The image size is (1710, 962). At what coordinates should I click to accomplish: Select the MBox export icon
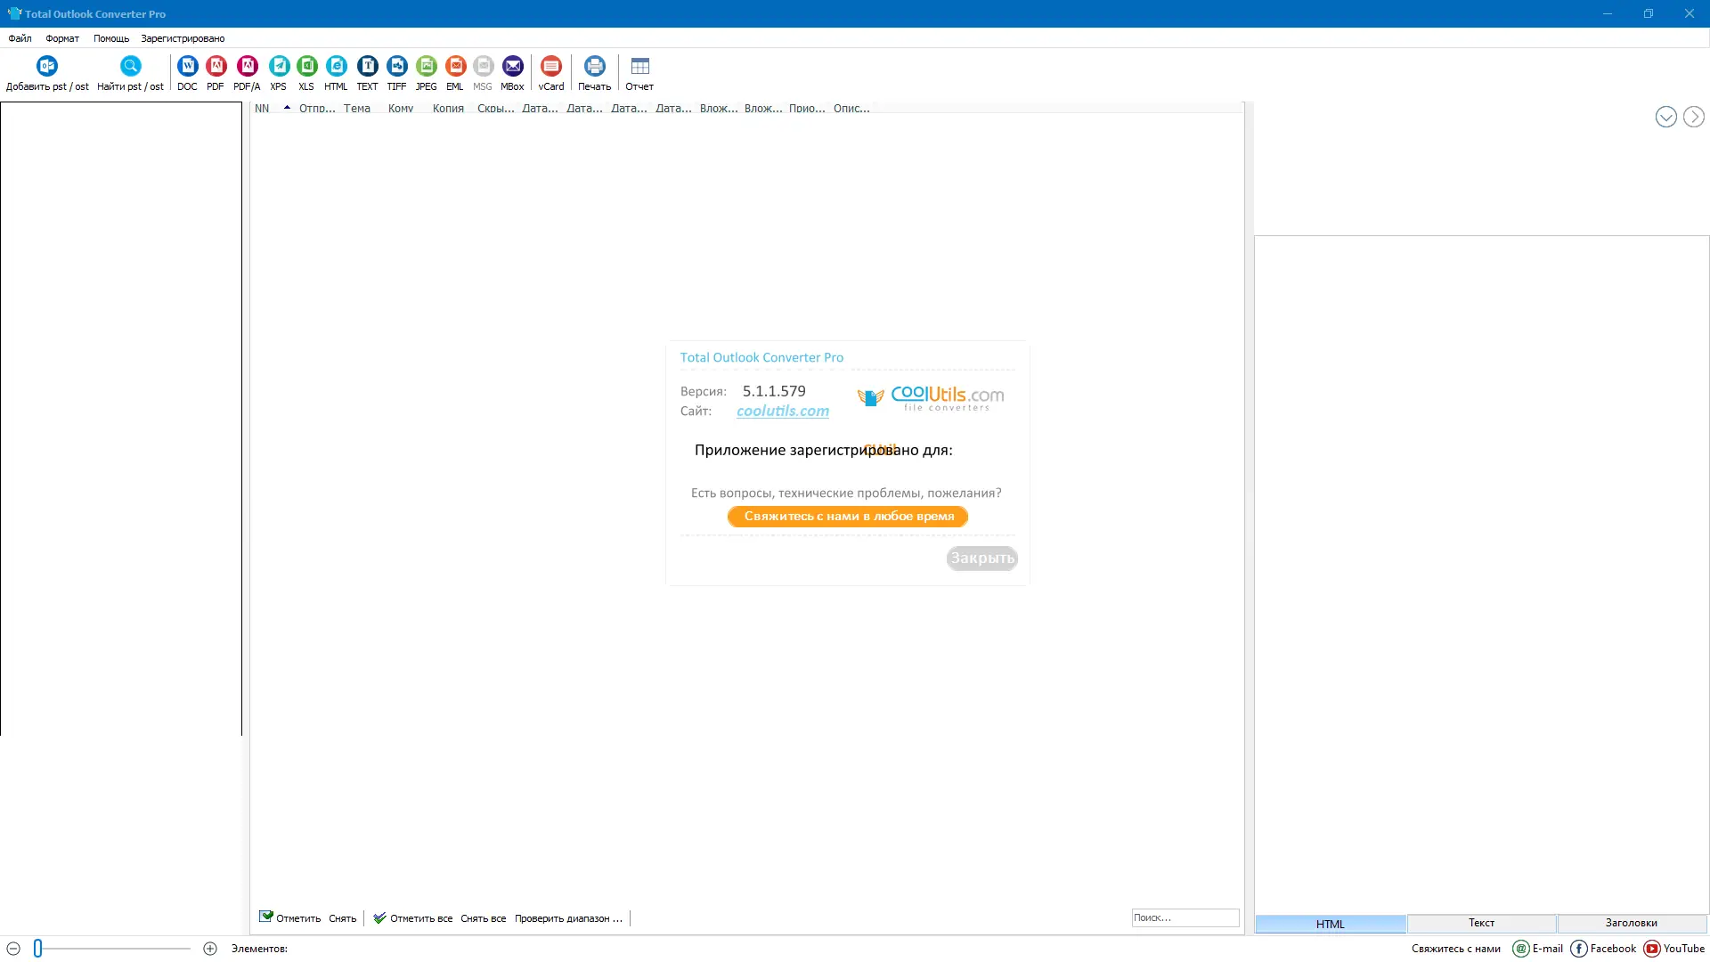(x=512, y=67)
